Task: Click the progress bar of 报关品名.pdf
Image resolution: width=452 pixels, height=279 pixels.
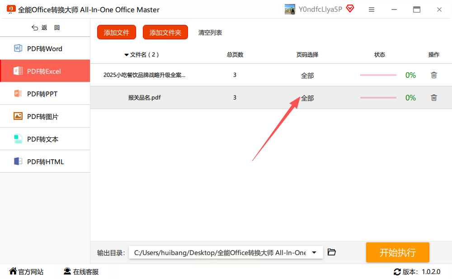Action: click(x=378, y=98)
